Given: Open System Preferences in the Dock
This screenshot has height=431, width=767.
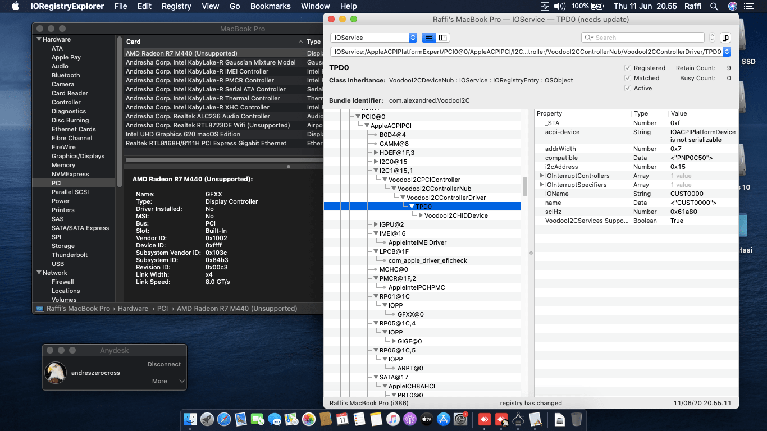Looking at the screenshot, I should click(x=460, y=419).
